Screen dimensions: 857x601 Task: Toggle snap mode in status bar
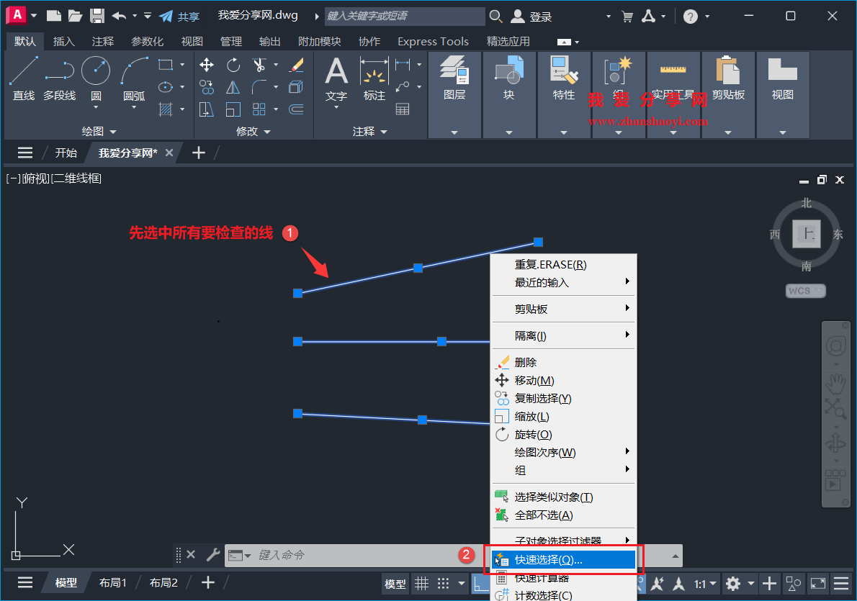(443, 584)
